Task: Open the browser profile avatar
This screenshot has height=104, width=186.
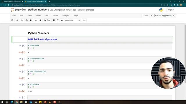Action: 181,5
